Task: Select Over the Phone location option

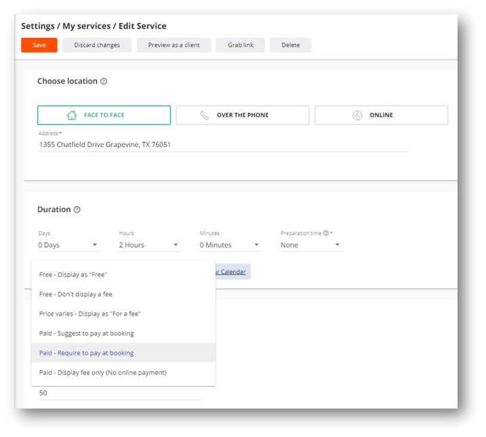Action: [242, 115]
